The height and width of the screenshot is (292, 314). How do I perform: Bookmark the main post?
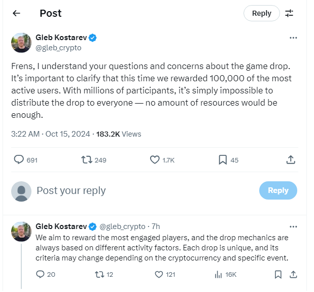[x=223, y=160]
